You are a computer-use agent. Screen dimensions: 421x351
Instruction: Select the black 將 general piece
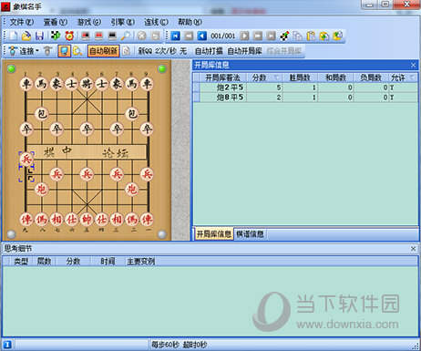tap(87, 84)
